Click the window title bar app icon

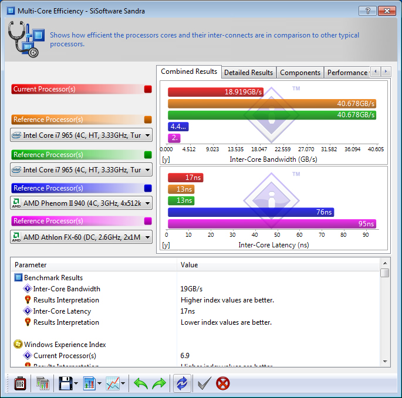11,11
